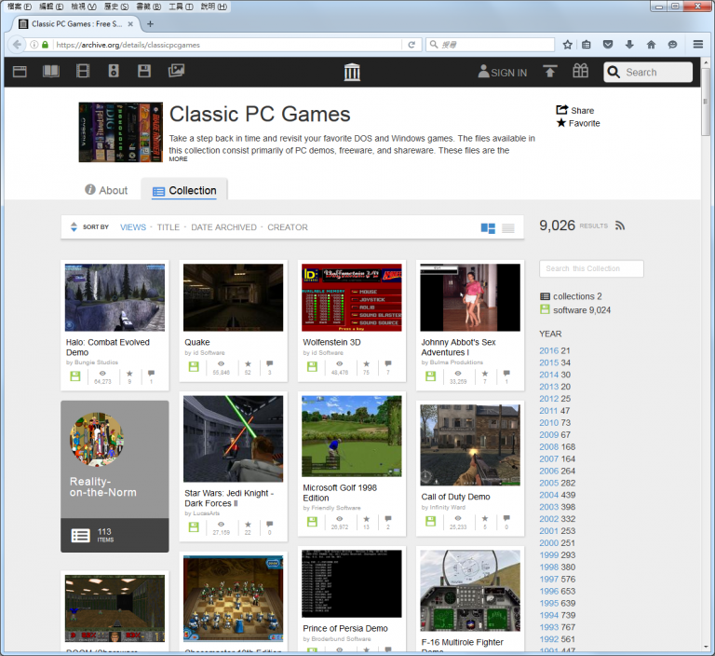Click the software floppy icon on Quake card
The image size is (715, 656).
pyautogui.click(x=194, y=366)
